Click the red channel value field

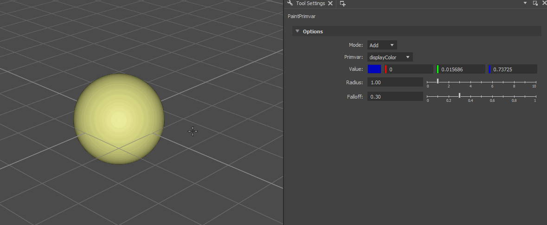click(409, 69)
